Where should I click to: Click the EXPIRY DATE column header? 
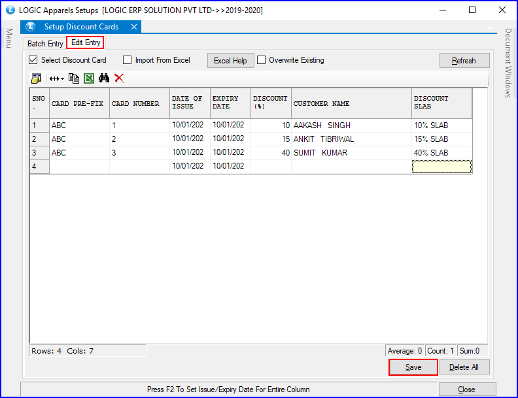tap(230, 103)
